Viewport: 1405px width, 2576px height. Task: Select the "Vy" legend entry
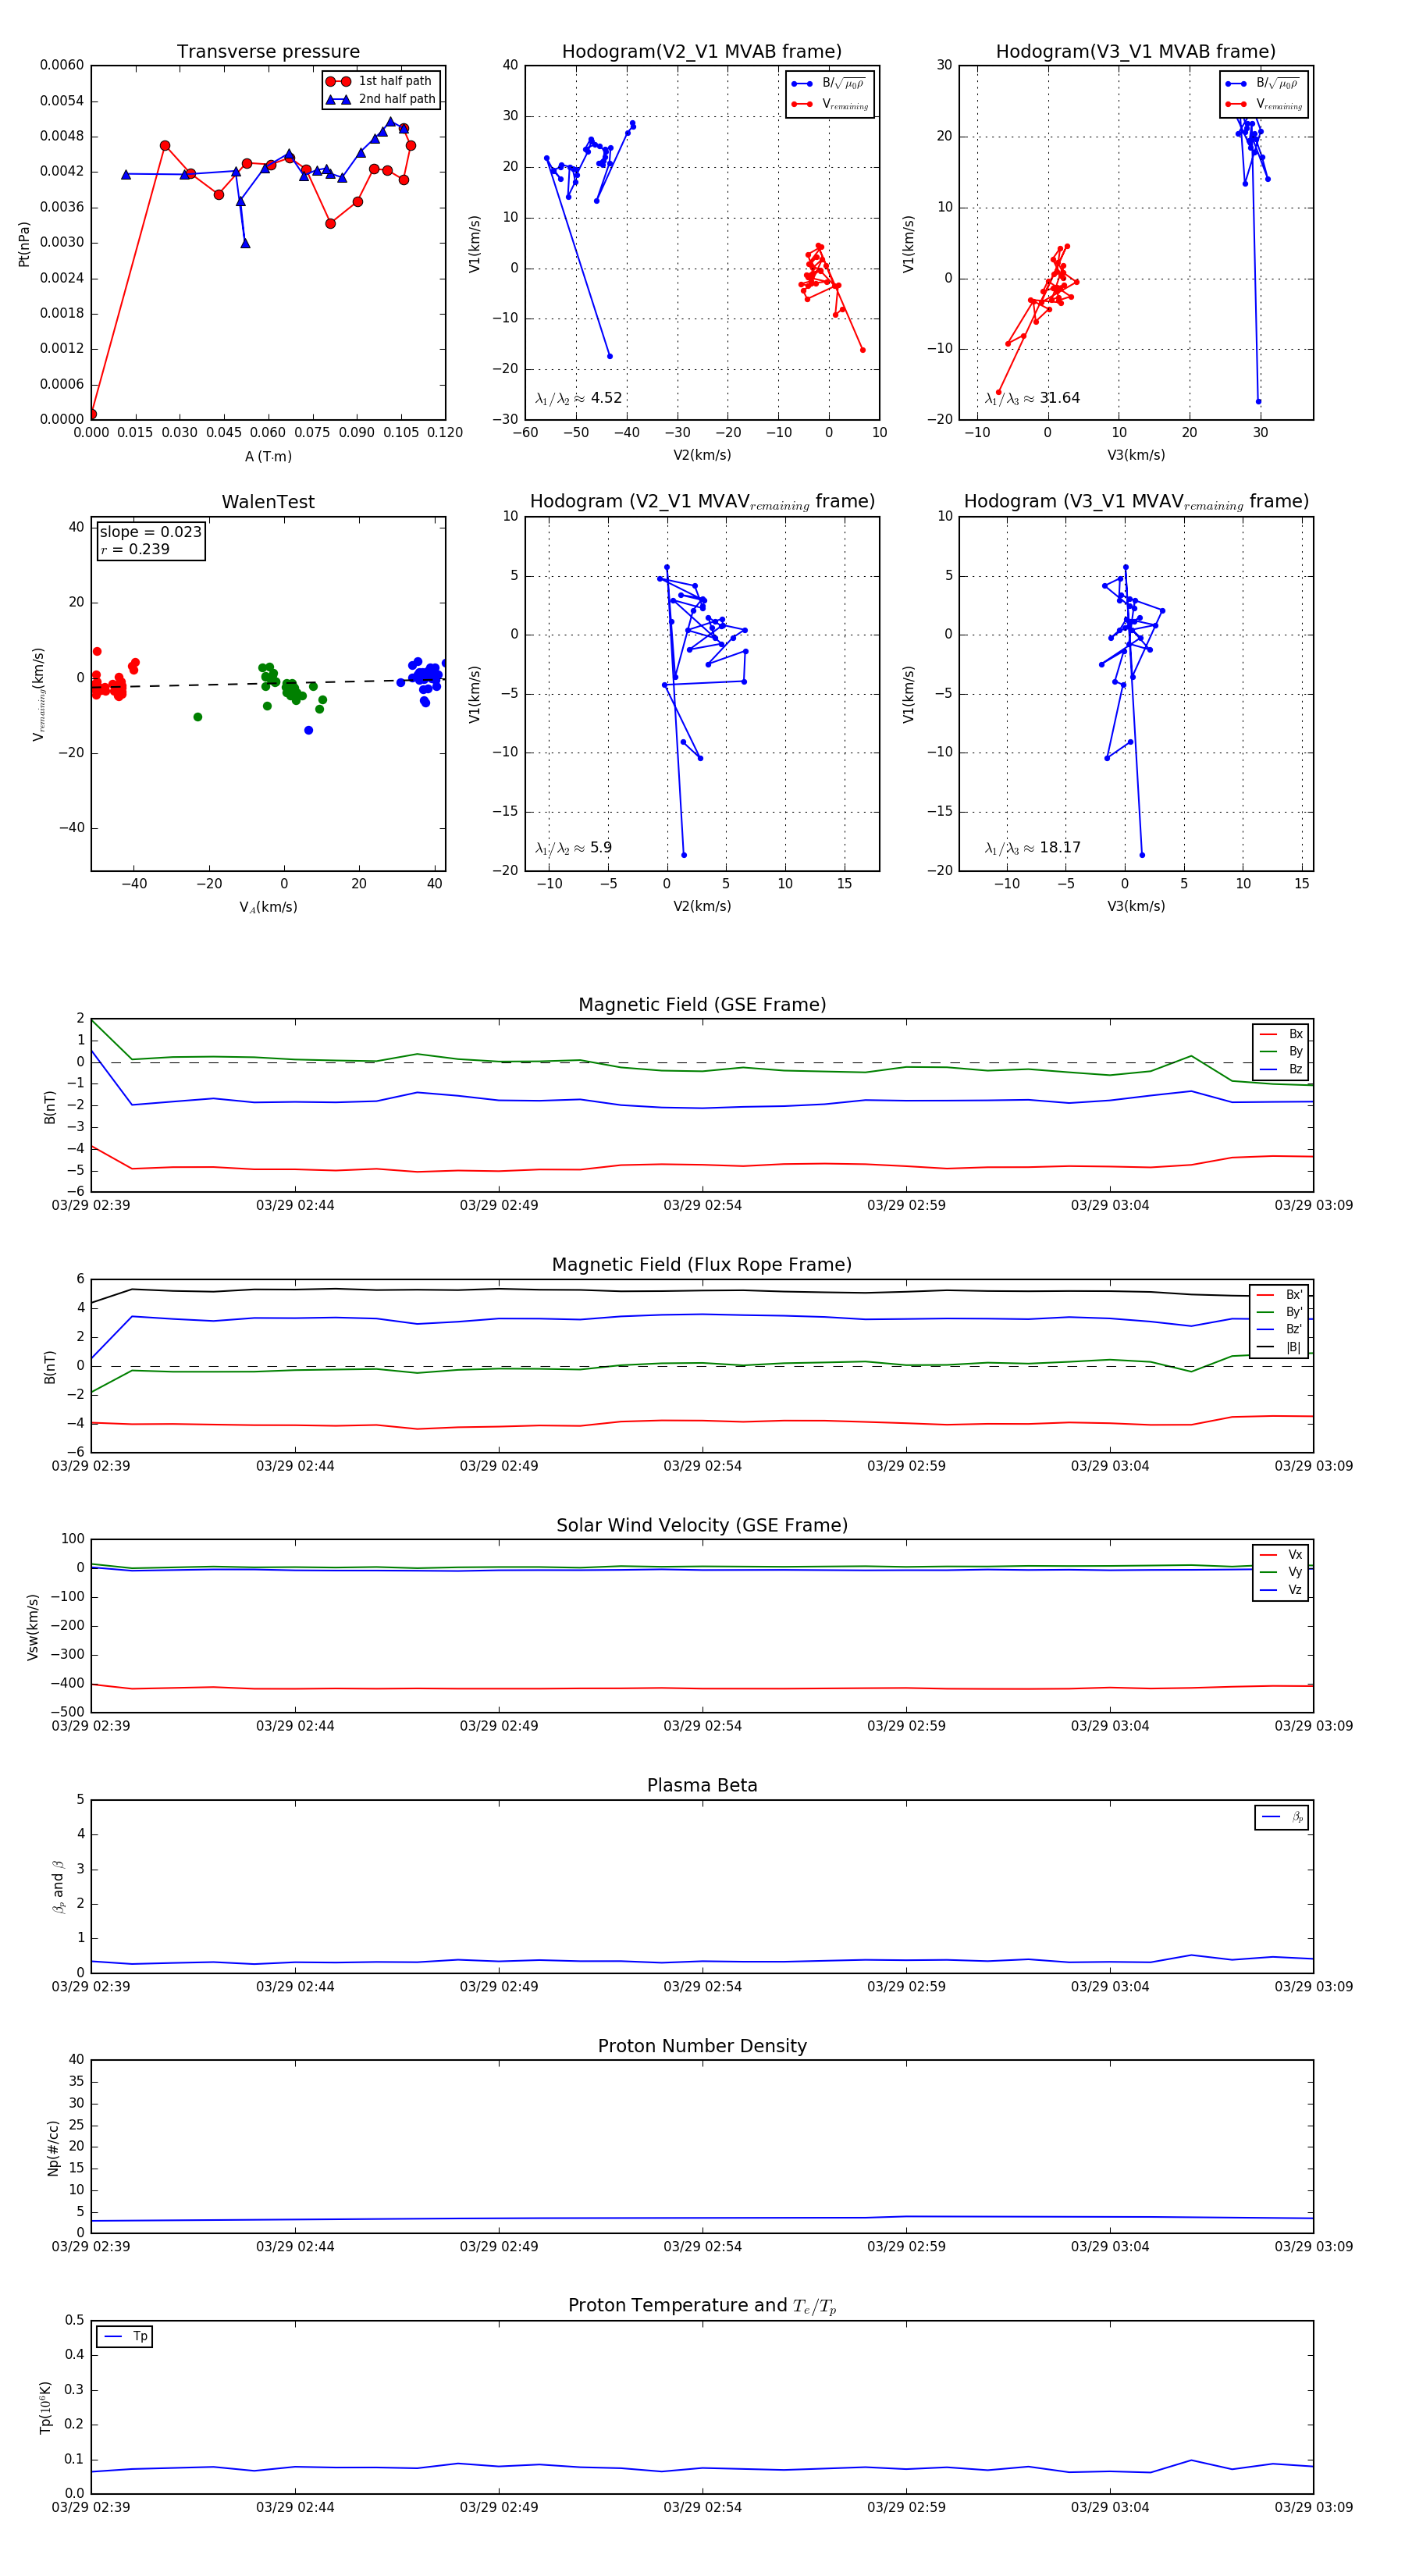(1282, 1572)
